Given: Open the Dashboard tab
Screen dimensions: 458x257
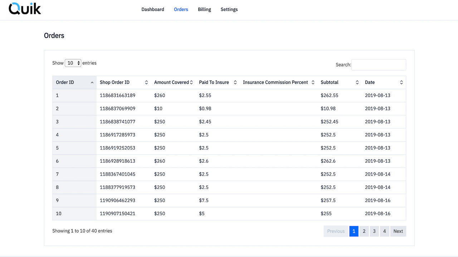Looking at the screenshot, I should coord(153,9).
